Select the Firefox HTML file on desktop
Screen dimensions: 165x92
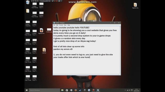(x=41, y=31)
